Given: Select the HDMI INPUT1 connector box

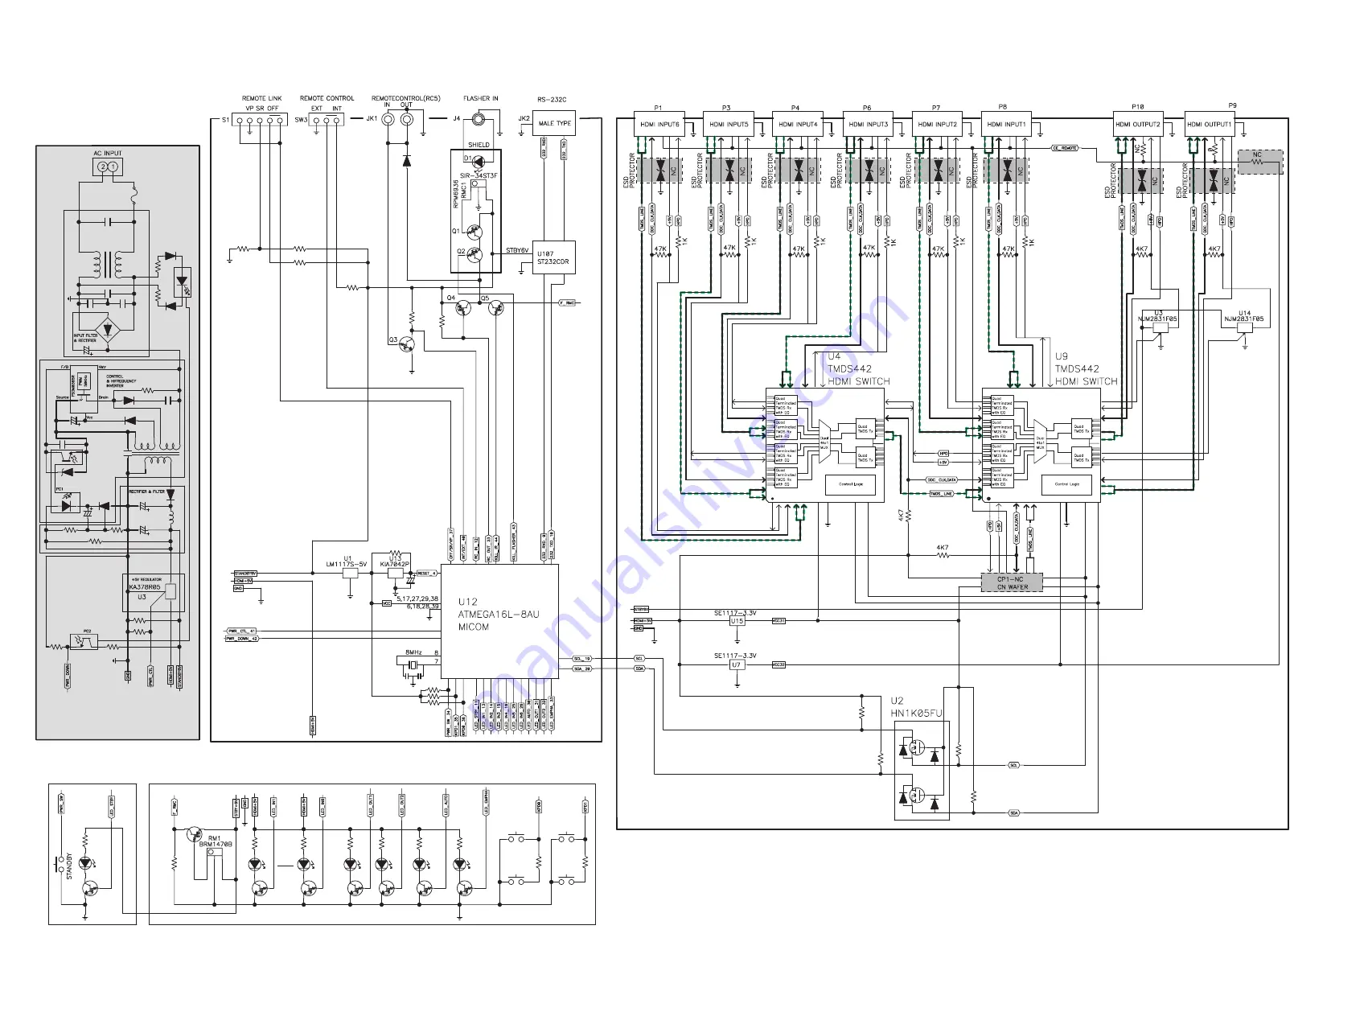Looking at the screenshot, I should [1006, 124].
